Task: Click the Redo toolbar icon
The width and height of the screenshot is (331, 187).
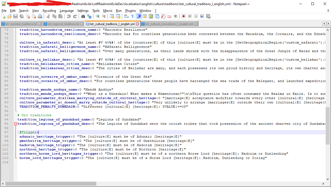Action: click(x=75, y=16)
